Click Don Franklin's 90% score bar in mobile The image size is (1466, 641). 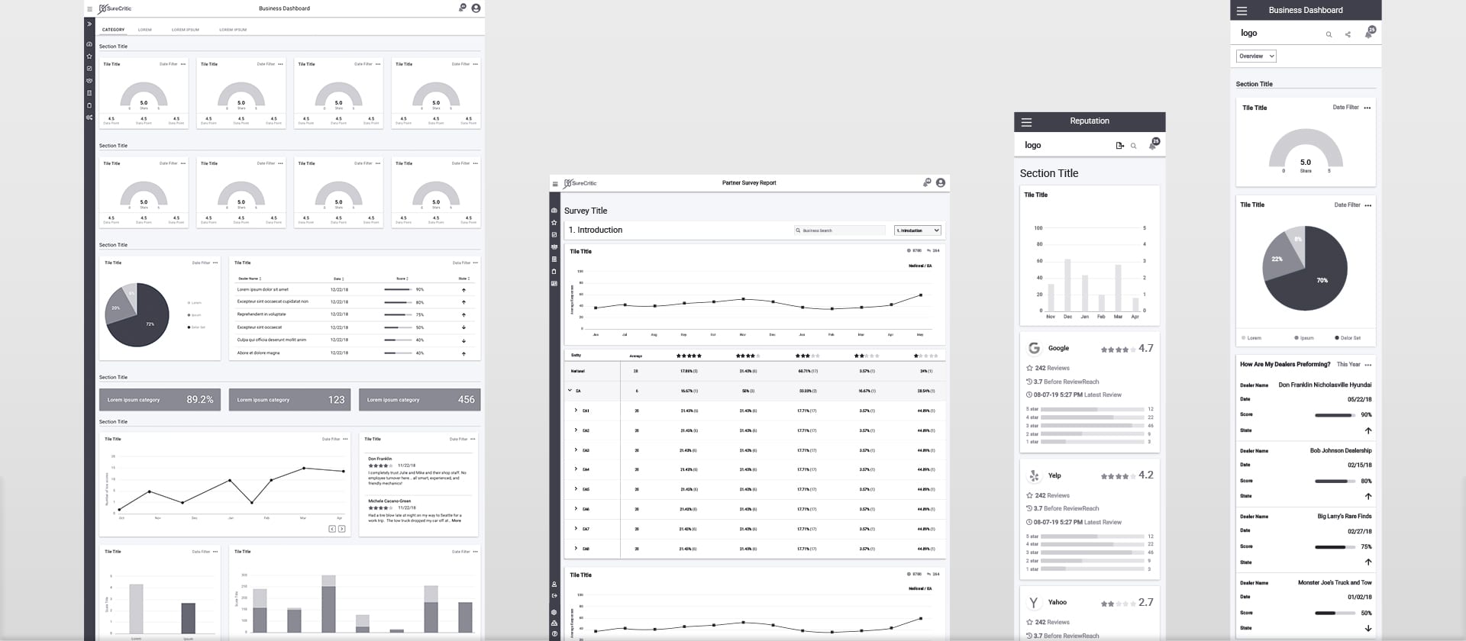1334,415
